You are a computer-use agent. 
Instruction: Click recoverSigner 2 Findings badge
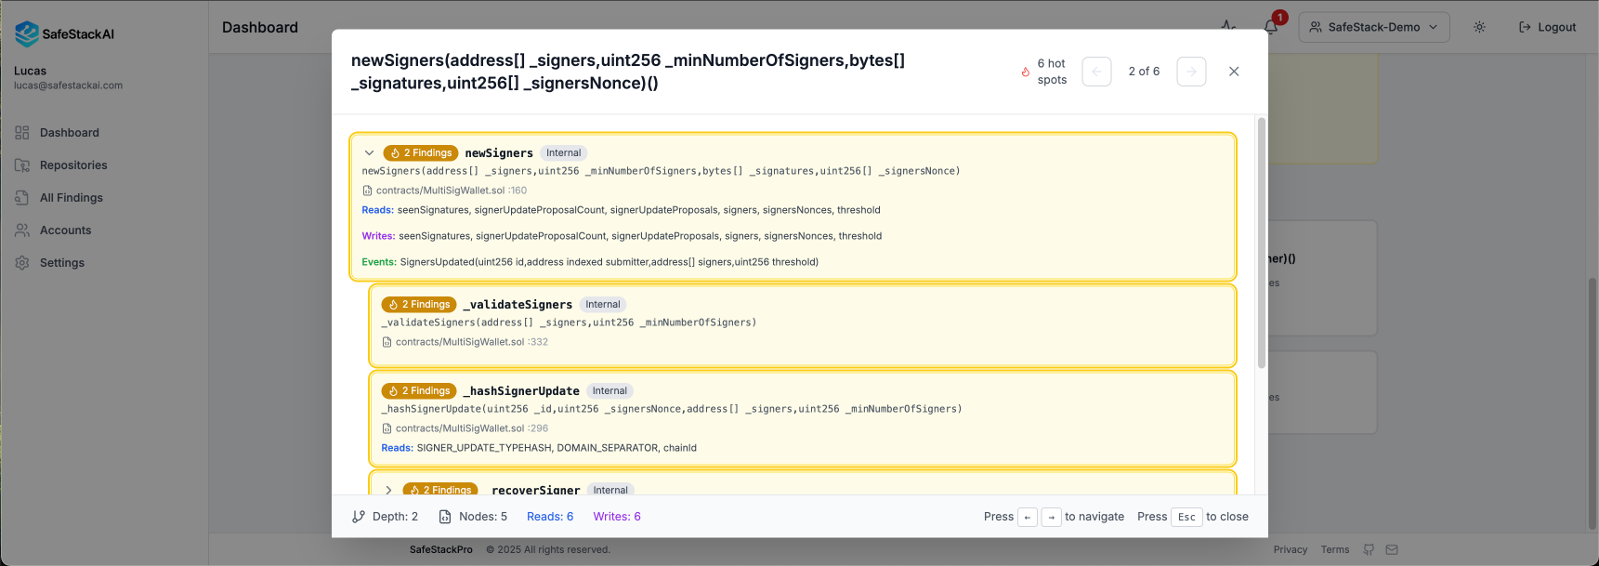[x=440, y=489]
